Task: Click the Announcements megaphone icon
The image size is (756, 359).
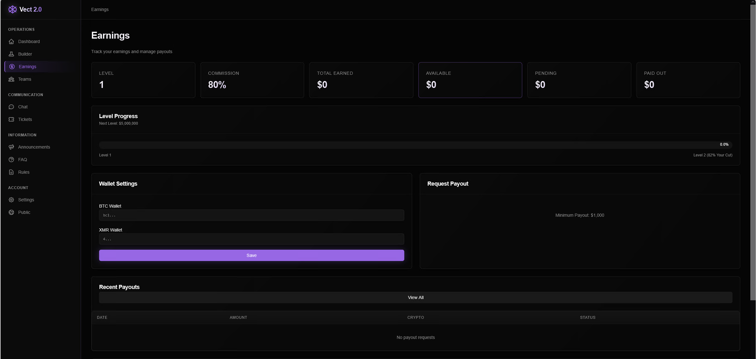Action: [x=11, y=147]
